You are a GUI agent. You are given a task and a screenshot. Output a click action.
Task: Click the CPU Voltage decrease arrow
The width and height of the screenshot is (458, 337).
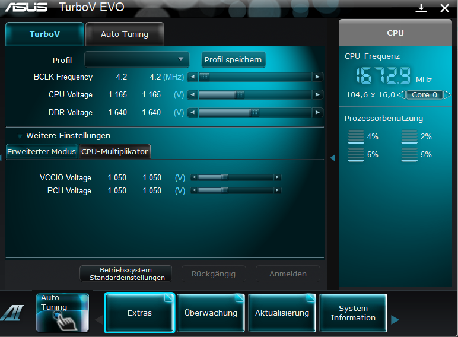(x=192, y=95)
